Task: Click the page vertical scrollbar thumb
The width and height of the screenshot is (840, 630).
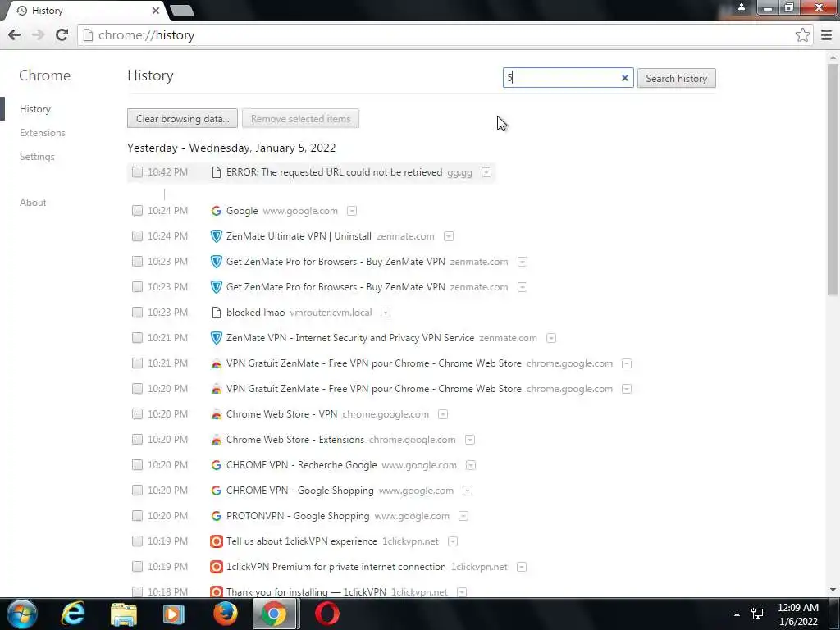Action: tap(833, 179)
